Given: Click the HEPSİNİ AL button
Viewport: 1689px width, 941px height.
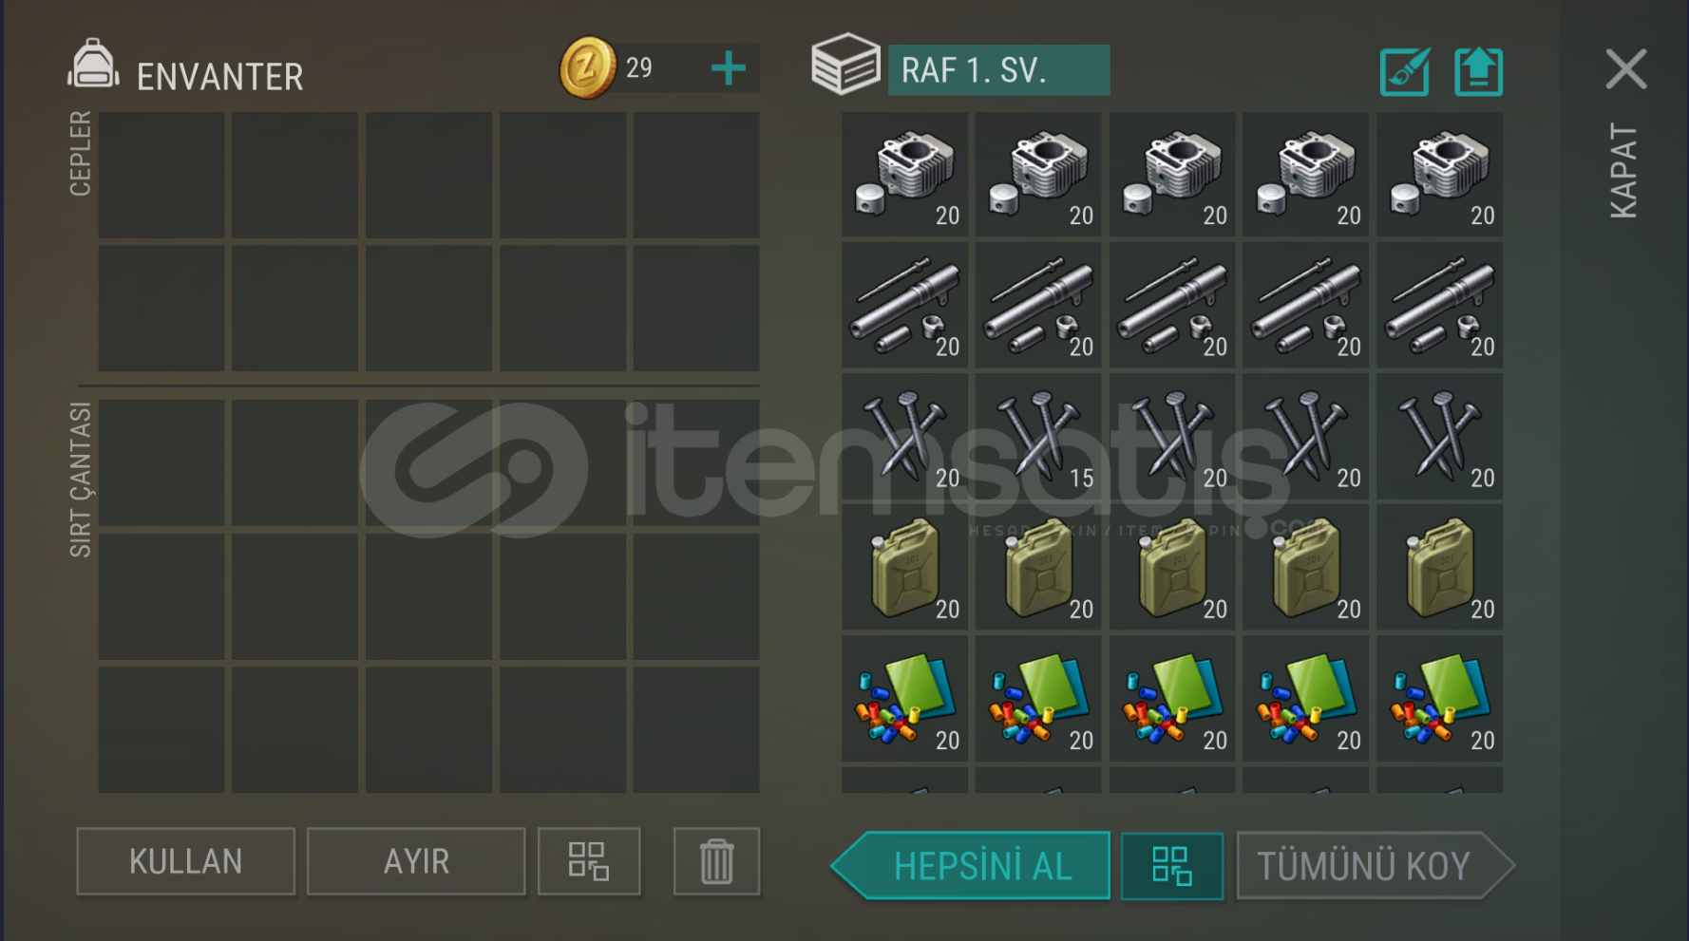Looking at the screenshot, I should tap(971, 865).
